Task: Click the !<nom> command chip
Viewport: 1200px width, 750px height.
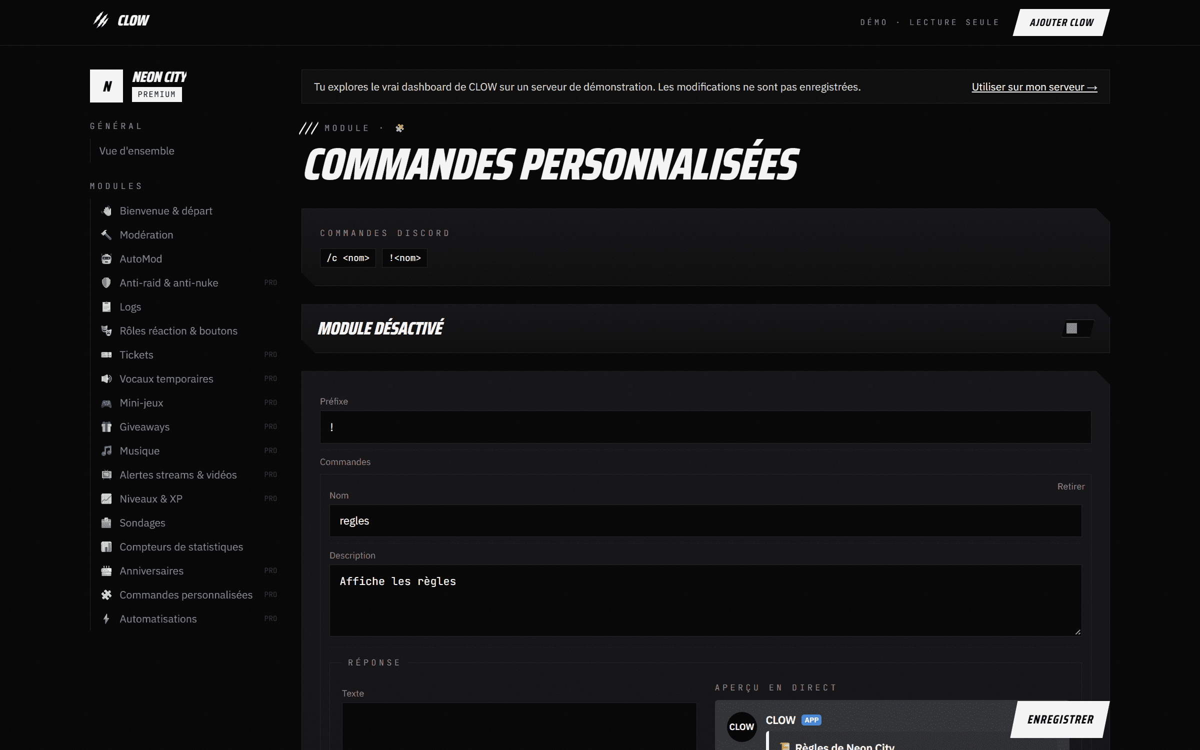Action: (405, 258)
